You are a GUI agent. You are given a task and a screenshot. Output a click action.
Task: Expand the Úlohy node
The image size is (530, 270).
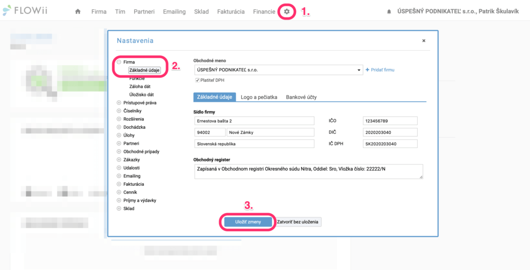tap(119, 135)
